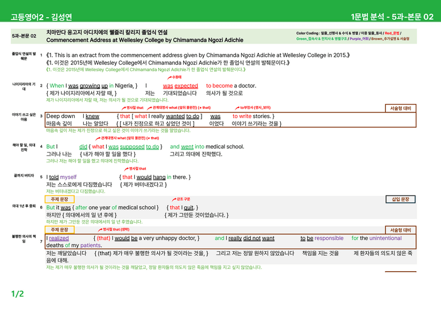Image resolution: width=441 pixels, height=312 pixels.
Task: Click the red arrow beside 강조 구문 label
Action: [x=174, y=199]
